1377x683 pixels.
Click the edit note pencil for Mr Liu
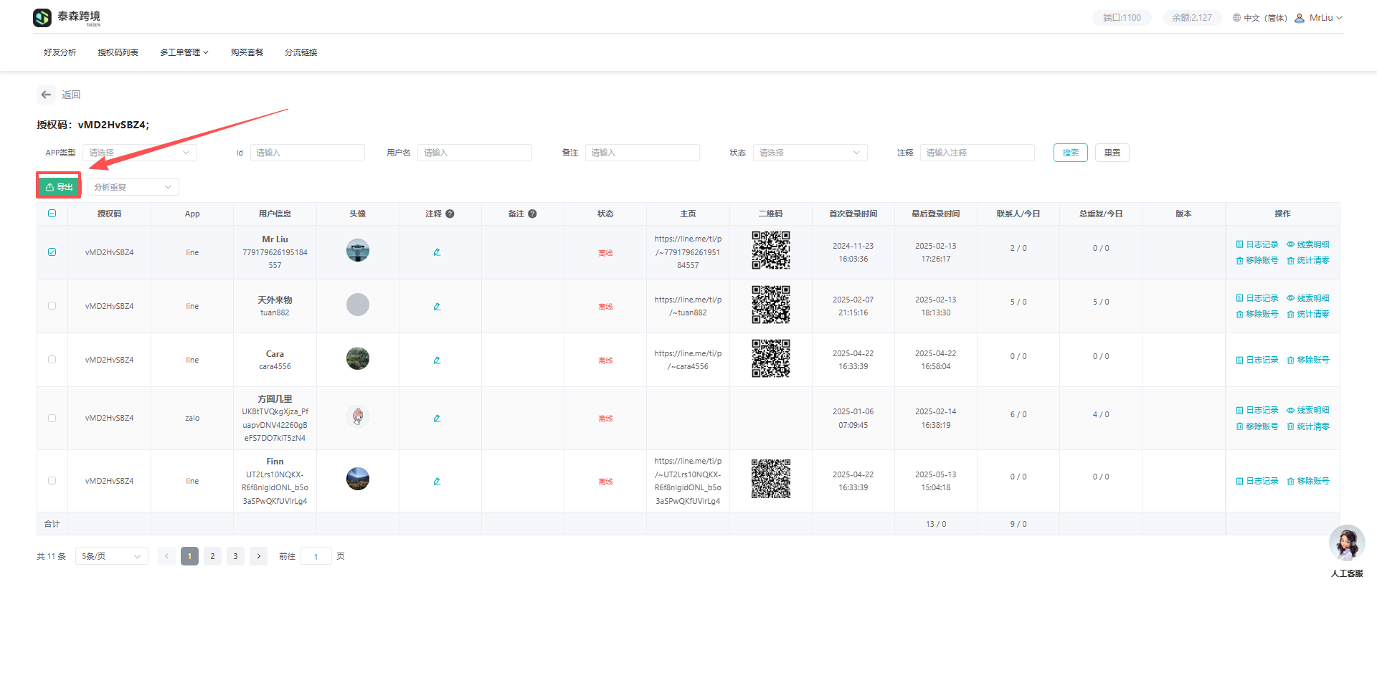coord(437,252)
